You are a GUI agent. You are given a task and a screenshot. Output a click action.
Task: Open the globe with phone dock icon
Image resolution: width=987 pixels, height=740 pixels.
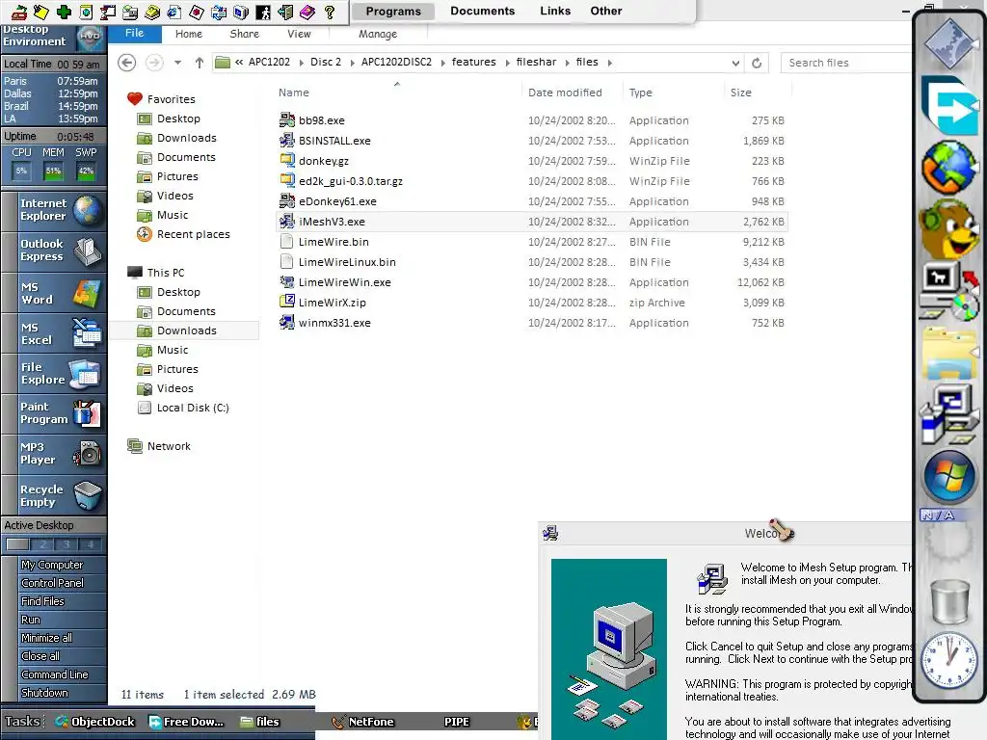coord(949,167)
